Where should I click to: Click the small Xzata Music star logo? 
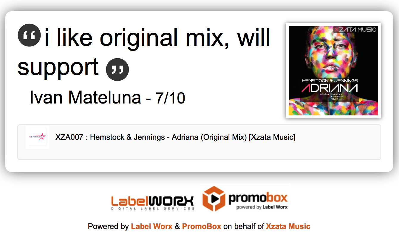click(x=38, y=137)
